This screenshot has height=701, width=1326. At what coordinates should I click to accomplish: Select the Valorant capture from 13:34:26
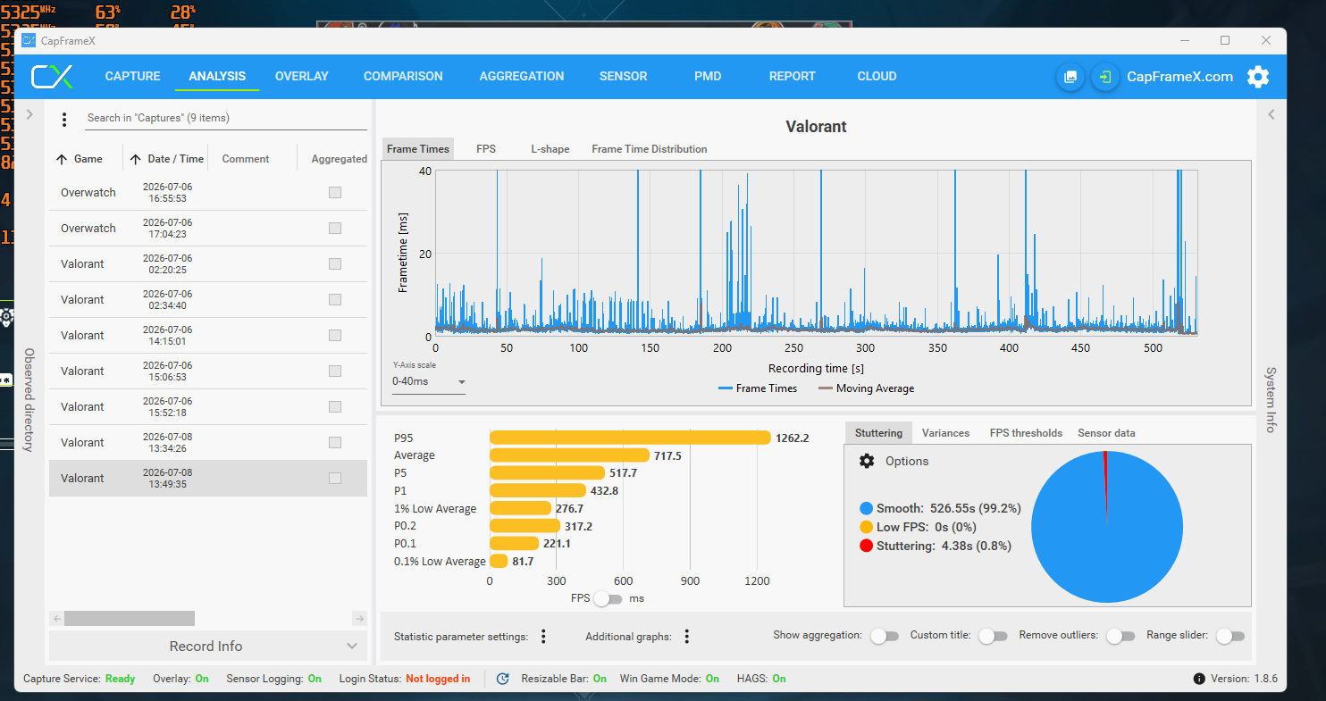(208, 442)
